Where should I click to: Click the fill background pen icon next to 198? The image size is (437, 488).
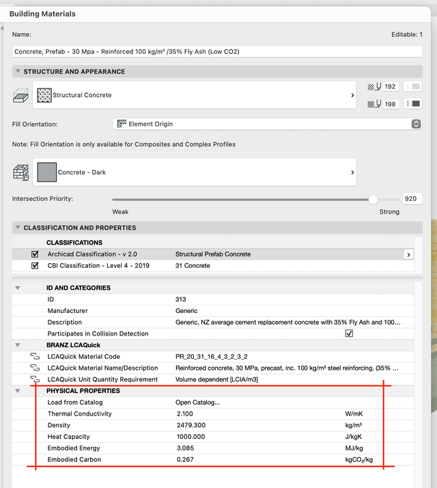click(x=374, y=104)
